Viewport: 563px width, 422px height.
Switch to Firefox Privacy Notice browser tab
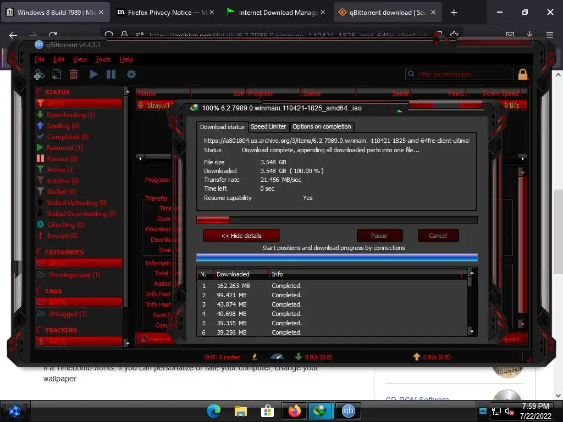[165, 13]
